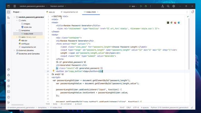Select div.container breadcrumb
This screenshot has width=201, height=113.
(x=66, y=104)
